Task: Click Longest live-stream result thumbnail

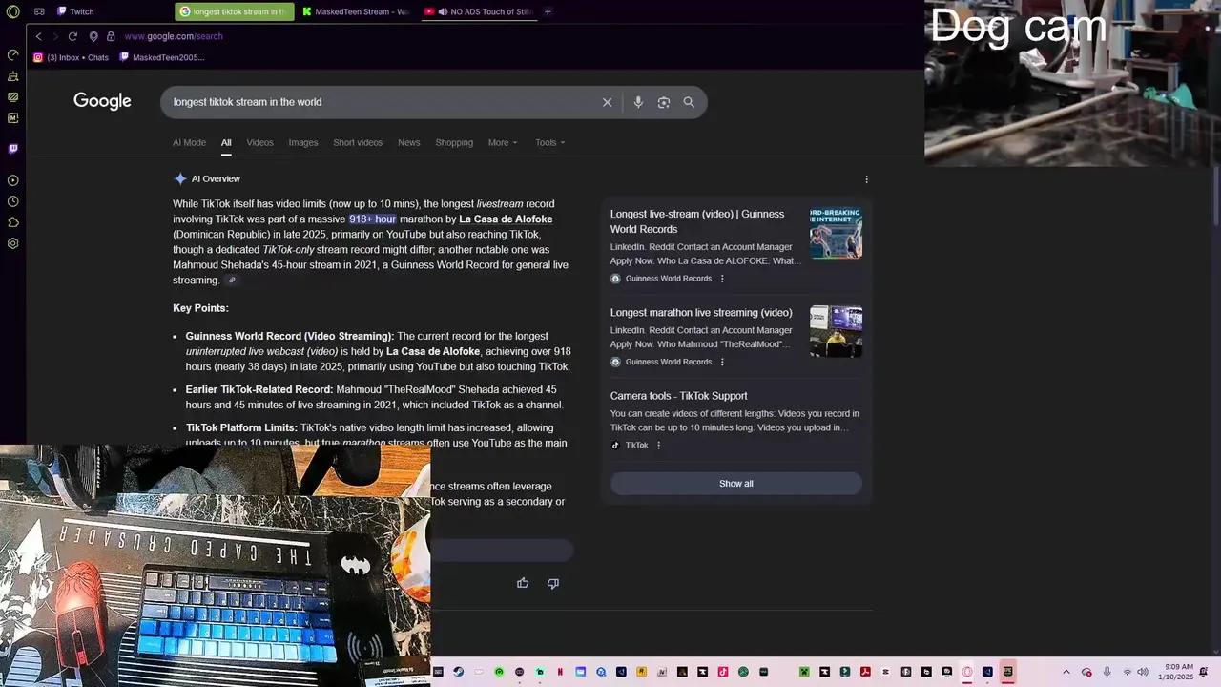Action: pos(836,233)
